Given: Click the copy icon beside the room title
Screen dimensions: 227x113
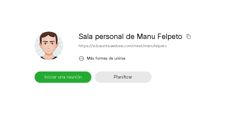Looking at the screenshot, I should coord(188,36).
